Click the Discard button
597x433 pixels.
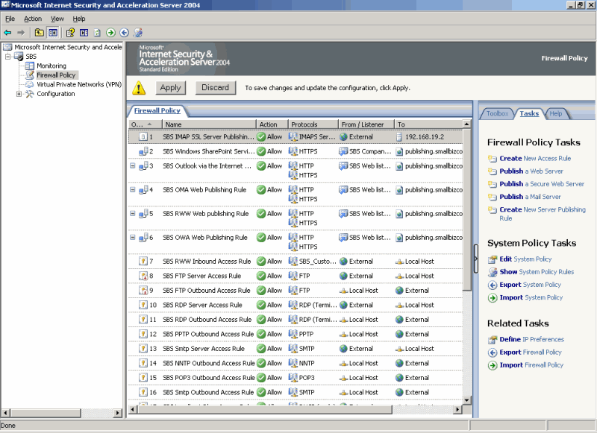point(216,88)
